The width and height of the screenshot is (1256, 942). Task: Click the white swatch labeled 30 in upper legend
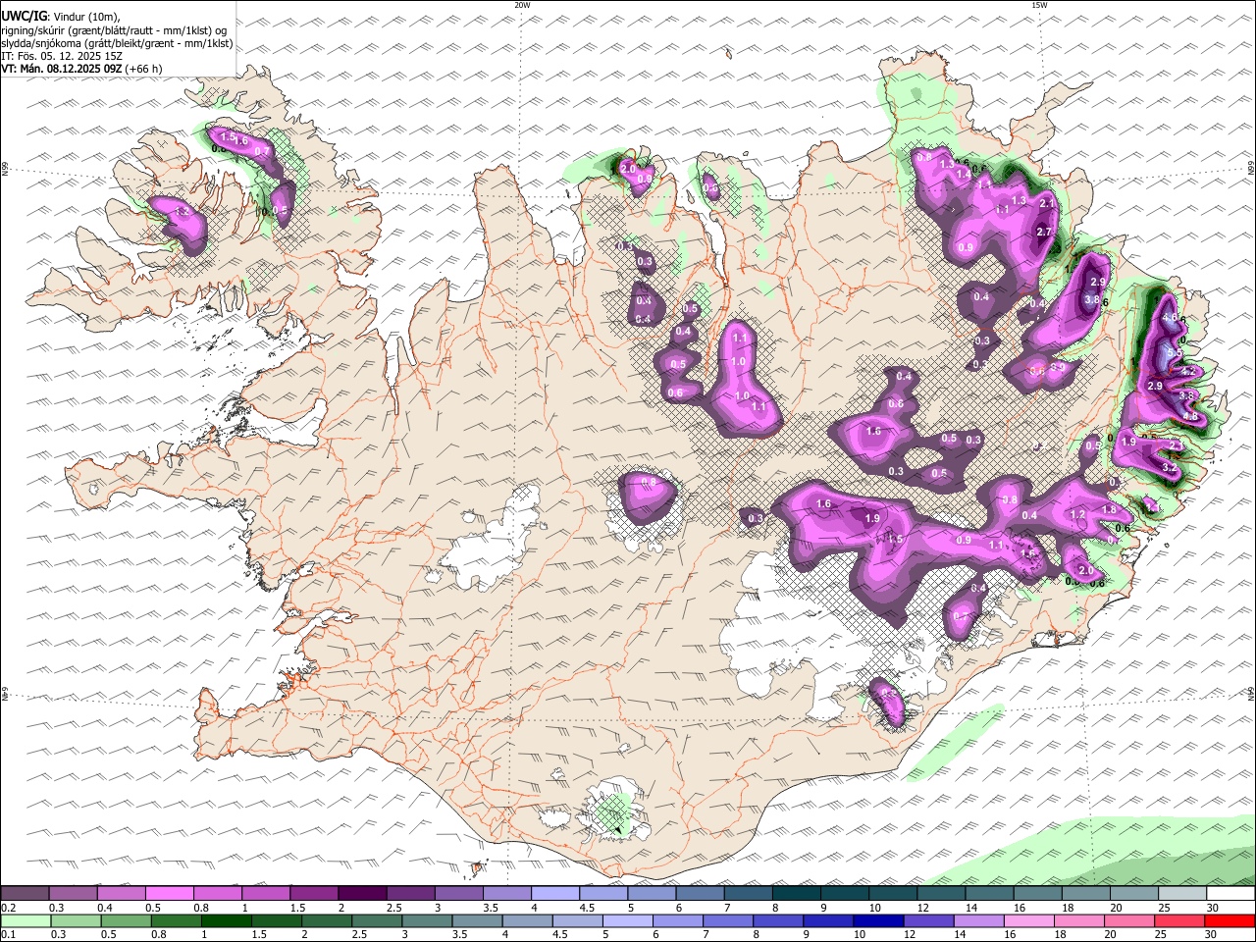[x=1230, y=893]
